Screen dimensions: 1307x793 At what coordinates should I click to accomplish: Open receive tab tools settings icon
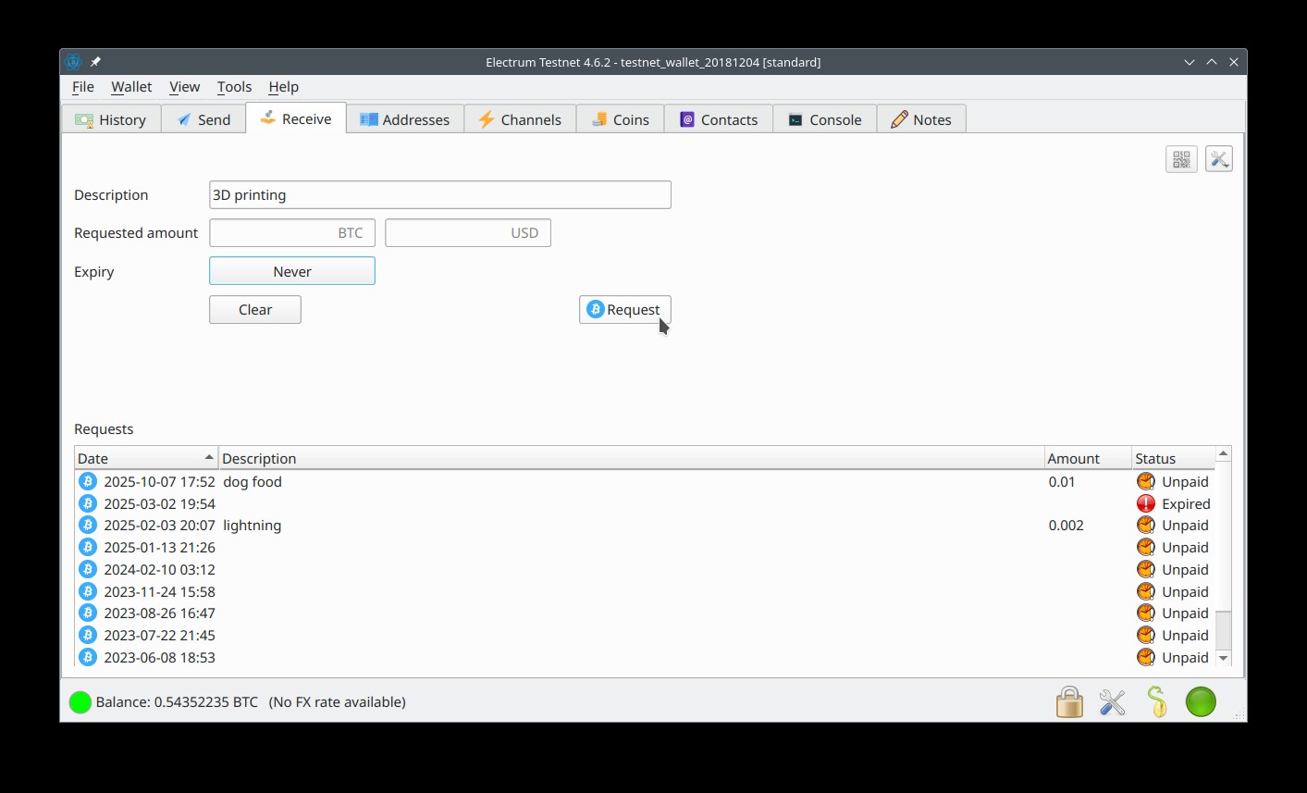click(x=1218, y=159)
